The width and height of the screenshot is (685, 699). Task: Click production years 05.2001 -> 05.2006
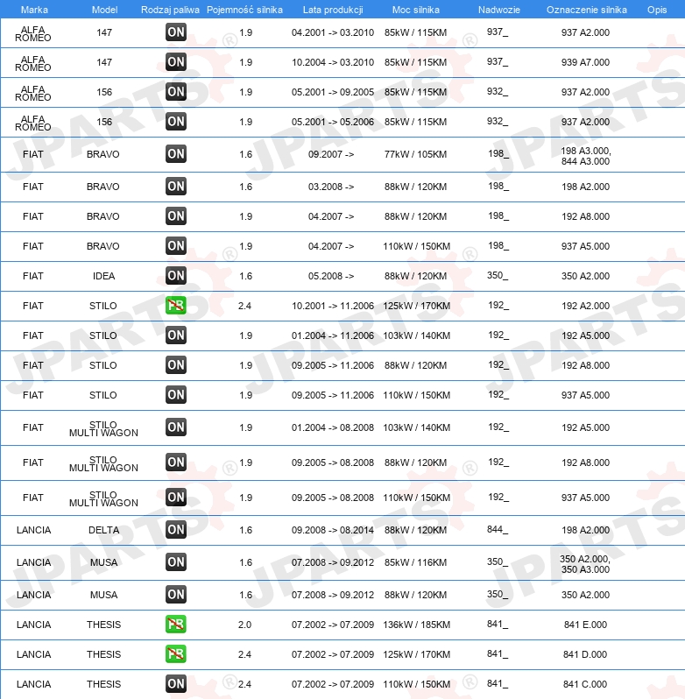tap(333, 122)
